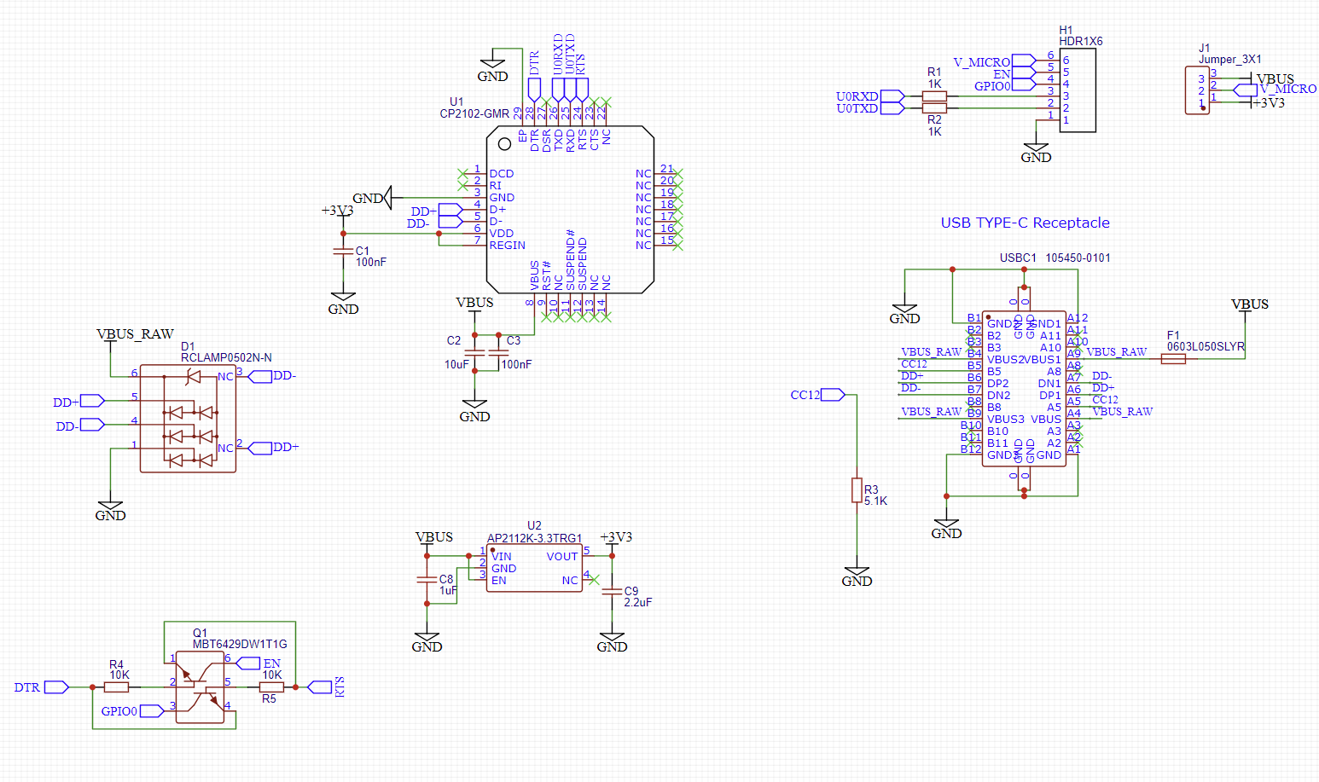Select resistor R3 symbol
Image resolution: width=1319 pixels, height=782 pixels.
click(857, 490)
